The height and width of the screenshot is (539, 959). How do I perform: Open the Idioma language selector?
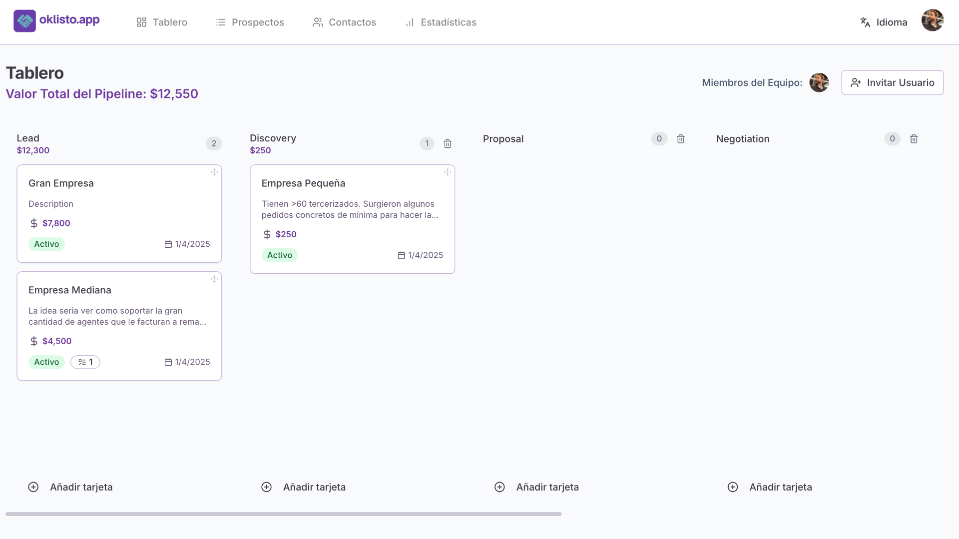click(884, 22)
